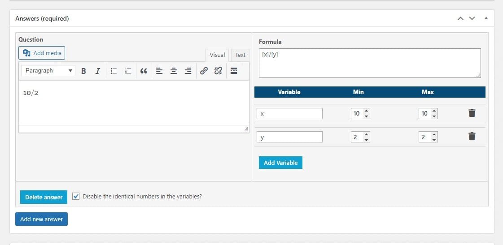The image size is (503, 245).
Task: Delete the y variable row
Action: pyautogui.click(x=472, y=137)
